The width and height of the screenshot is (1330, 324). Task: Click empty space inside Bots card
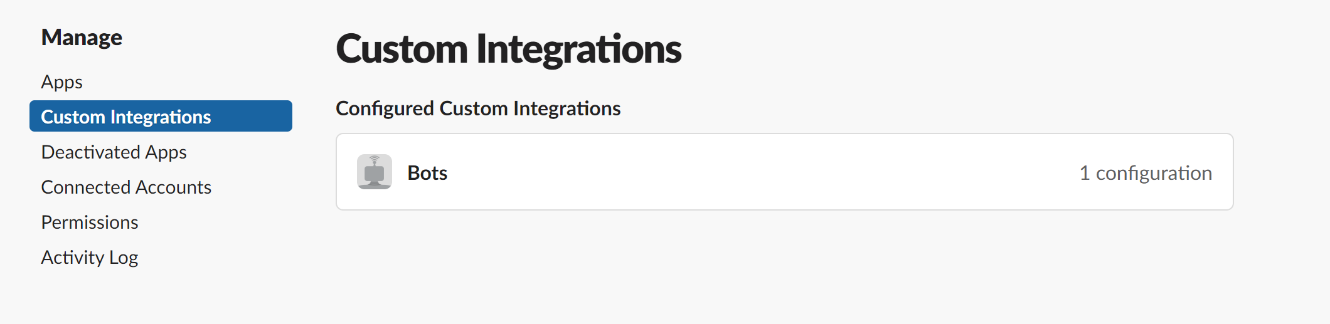point(753,172)
